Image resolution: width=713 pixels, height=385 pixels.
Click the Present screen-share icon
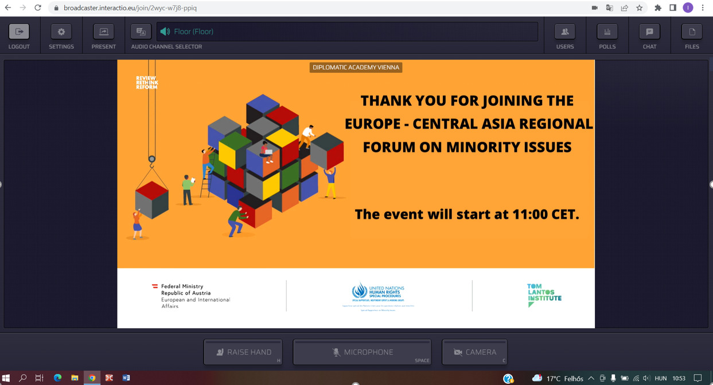click(x=104, y=32)
